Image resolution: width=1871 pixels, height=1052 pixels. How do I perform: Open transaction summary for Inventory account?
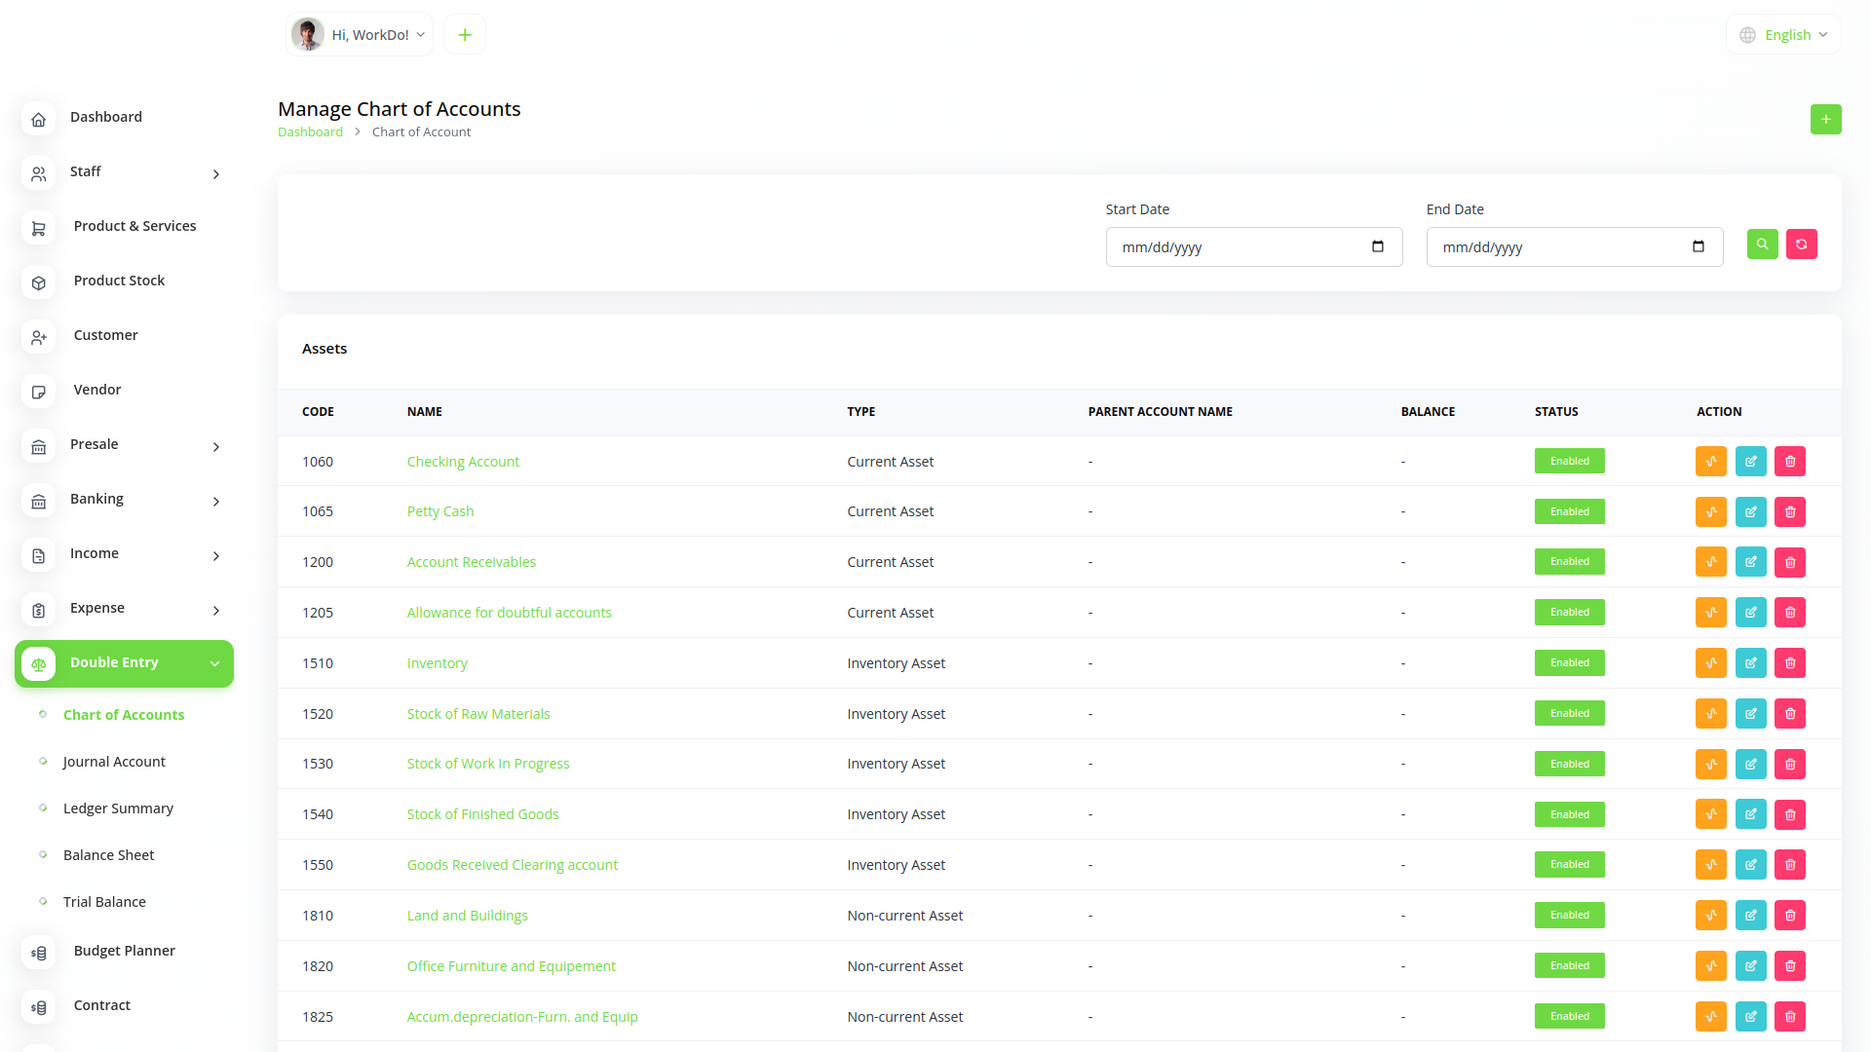1710,663
